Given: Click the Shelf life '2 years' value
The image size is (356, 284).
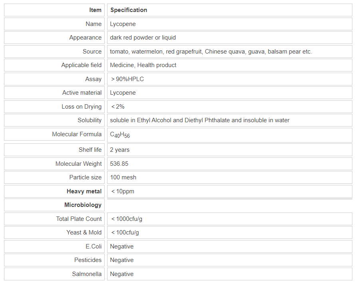Looking at the screenshot, I should [120, 150].
